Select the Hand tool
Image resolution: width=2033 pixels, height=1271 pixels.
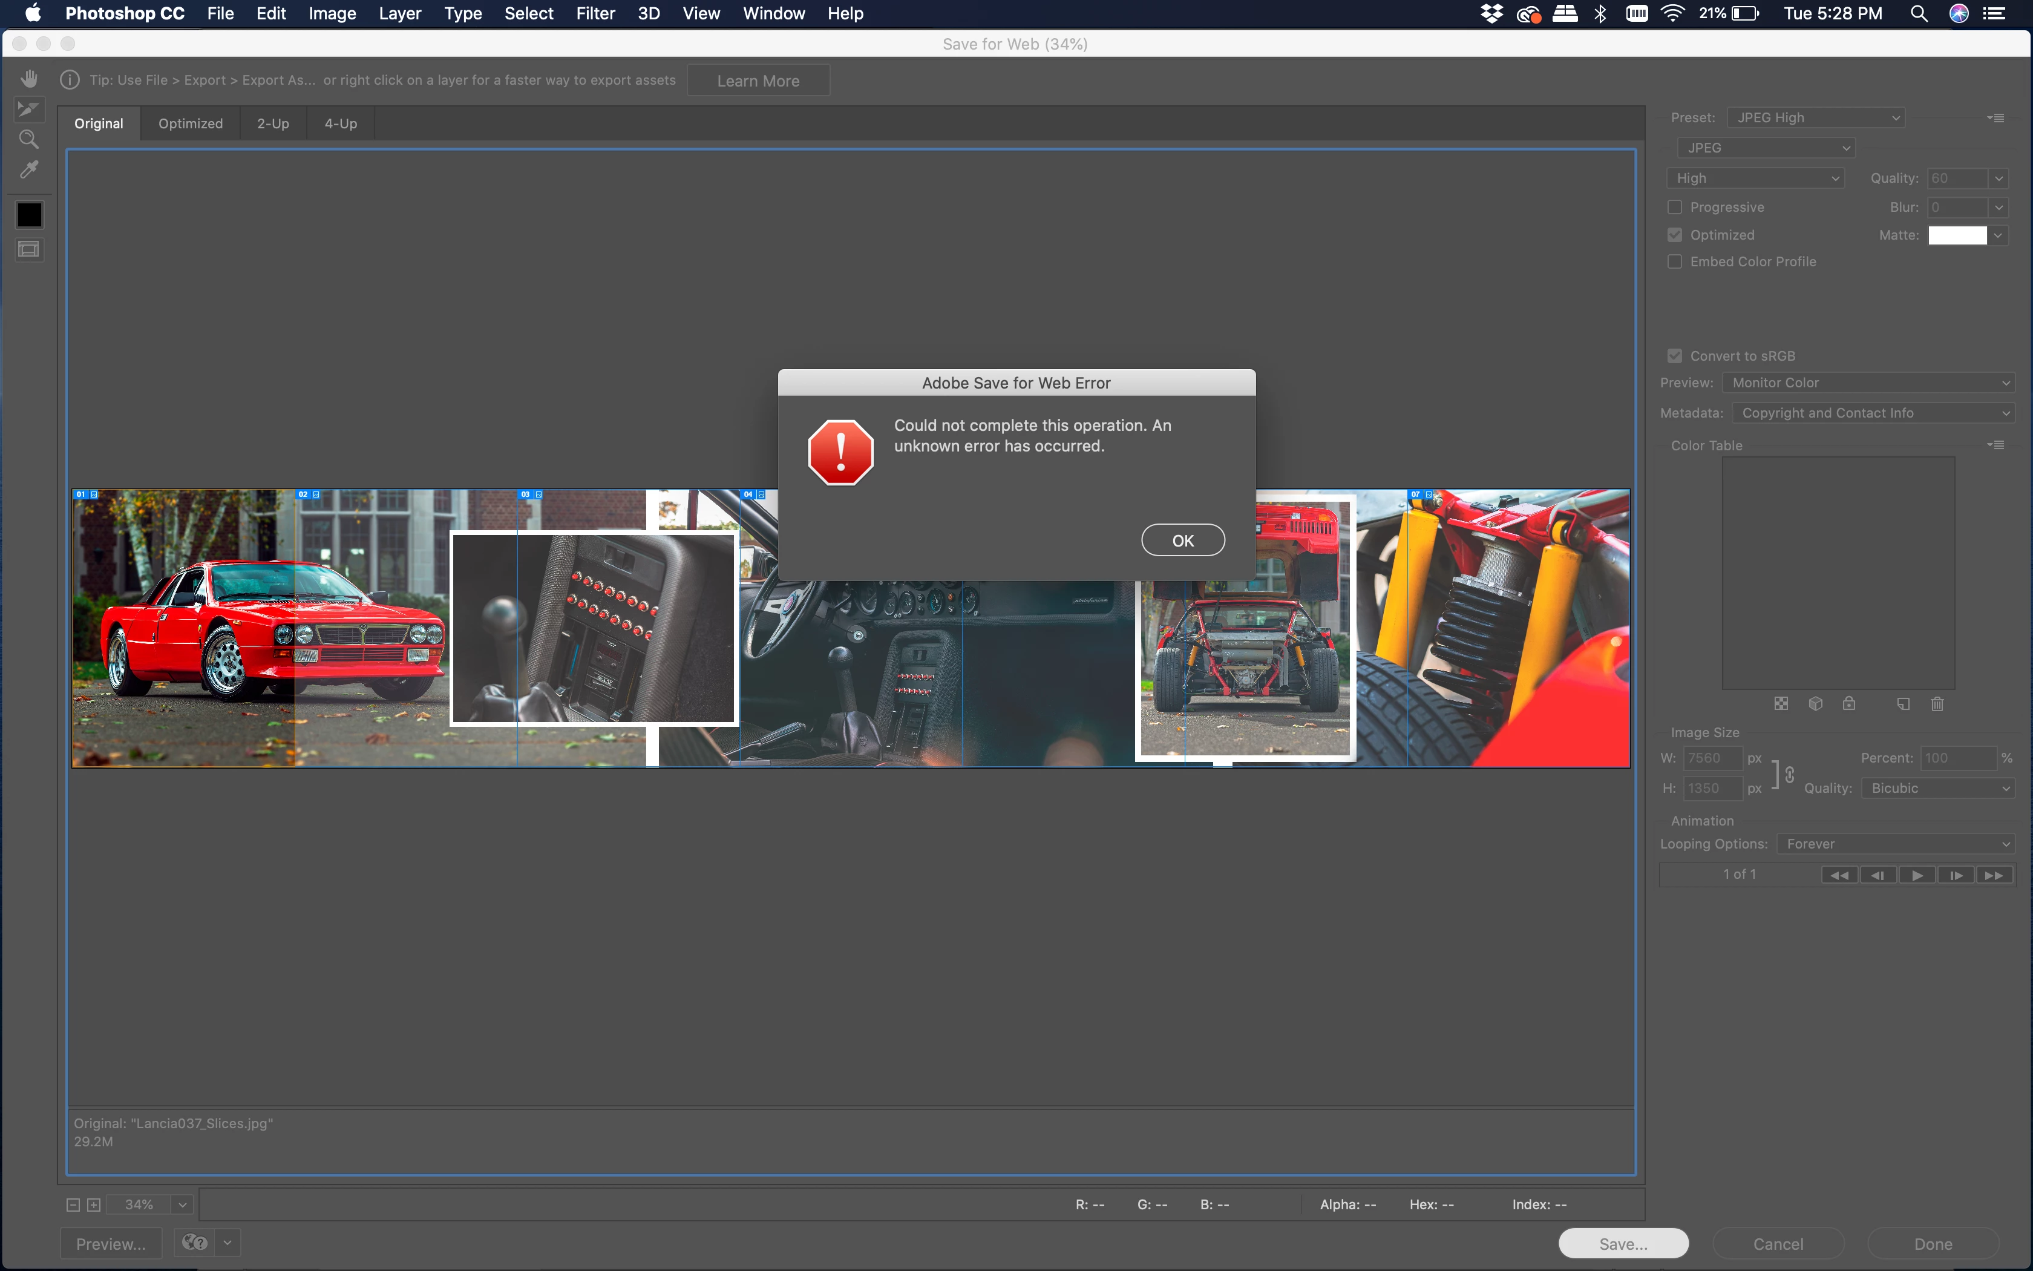[28, 79]
